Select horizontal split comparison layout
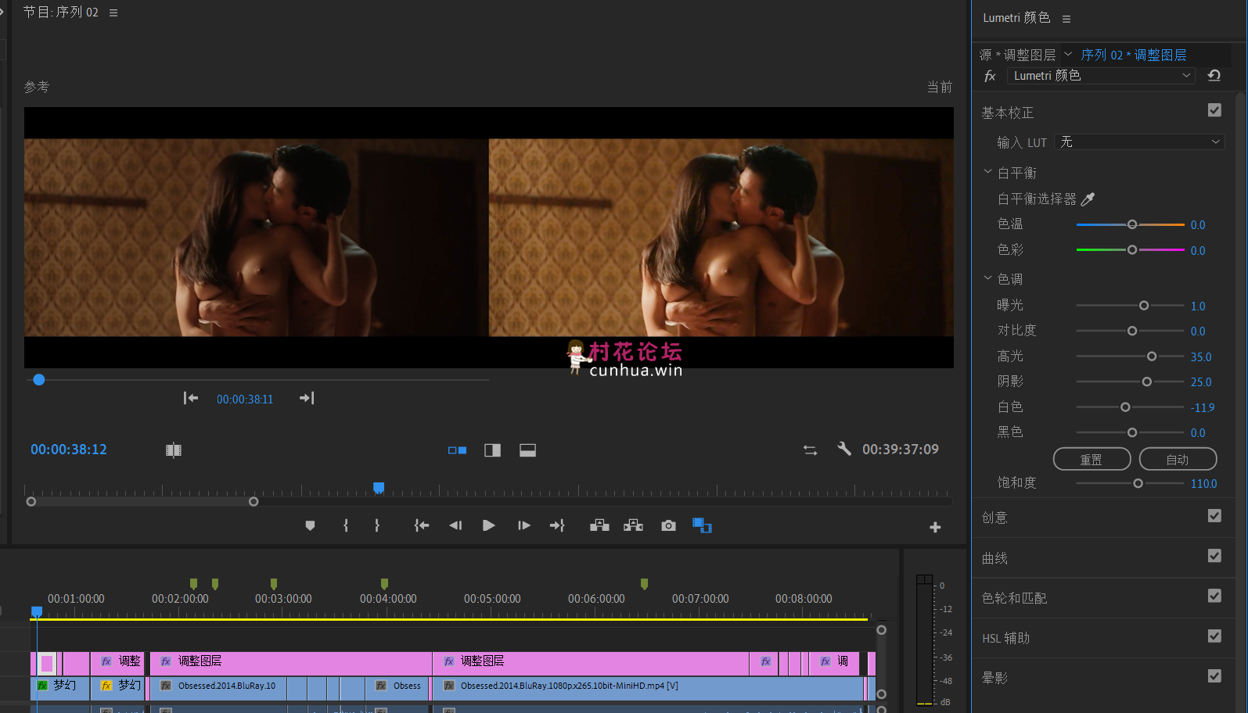Screen dimensions: 1248x713 point(528,450)
